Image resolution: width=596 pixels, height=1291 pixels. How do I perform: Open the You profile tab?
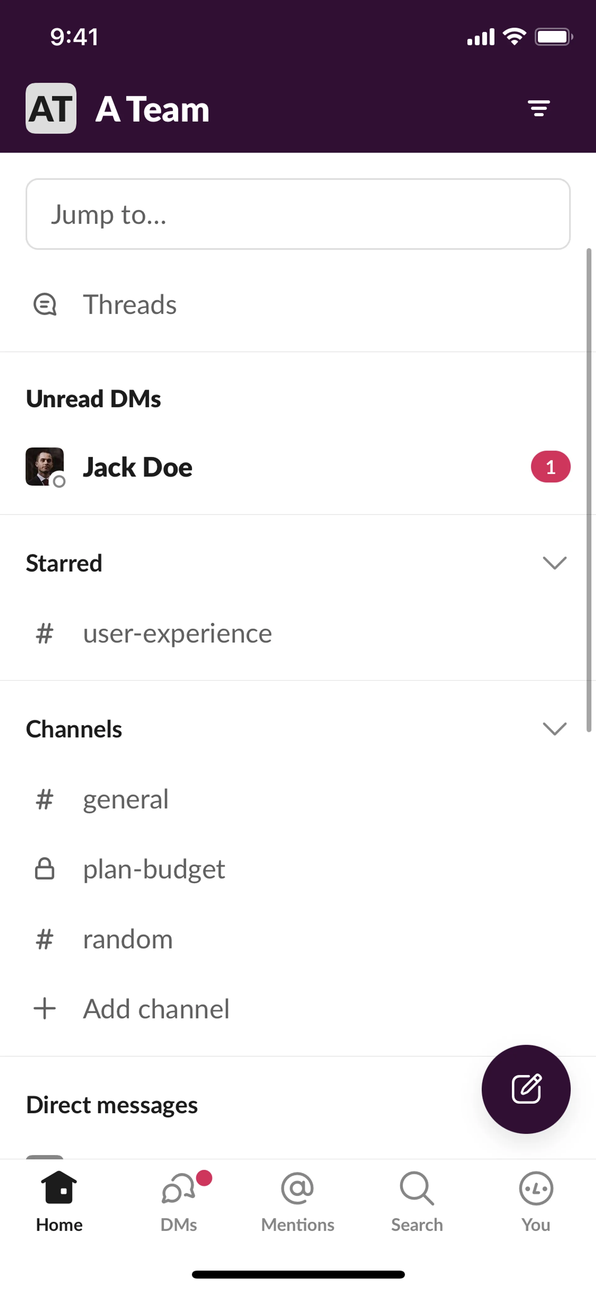536,1201
